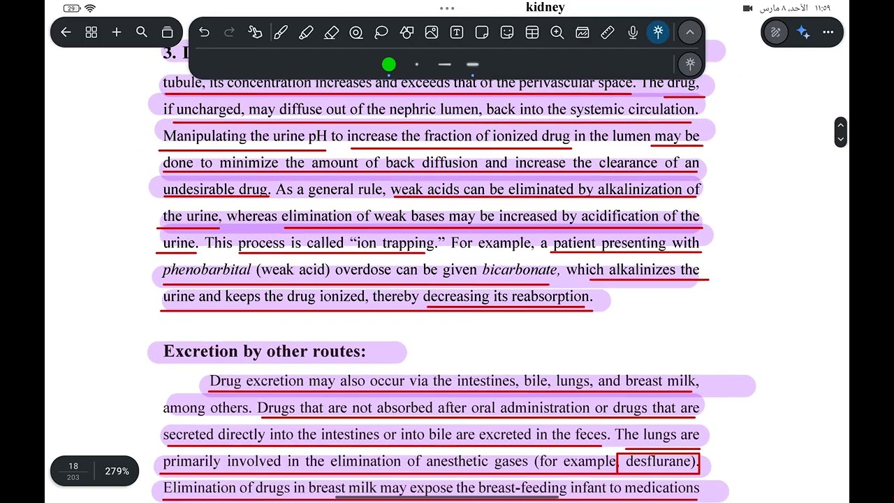The width and height of the screenshot is (894, 503).
Task: Open the AI sparkle assistant
Action: (x=803, y=32)
